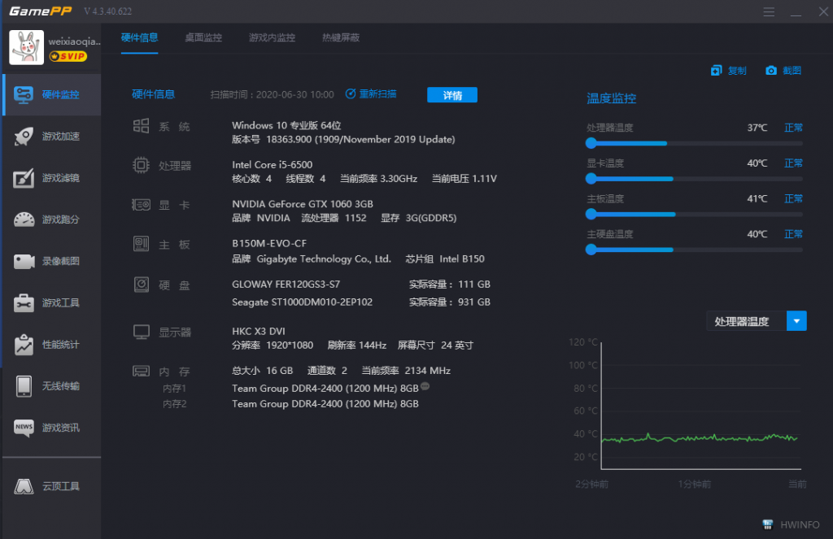Click 重新扫描 rescan link
Image resolution: width=833 pixels, height=539 pixels.
click(x=377, y=94)
